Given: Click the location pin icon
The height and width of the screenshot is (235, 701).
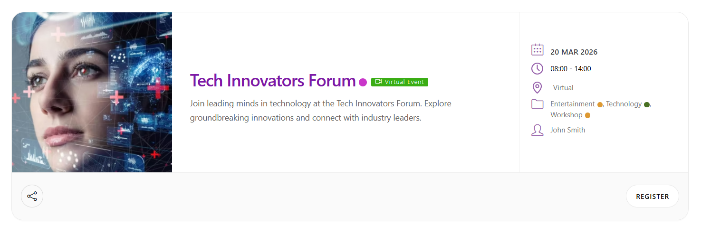Looking at the screenshot, I should [537, 88].
